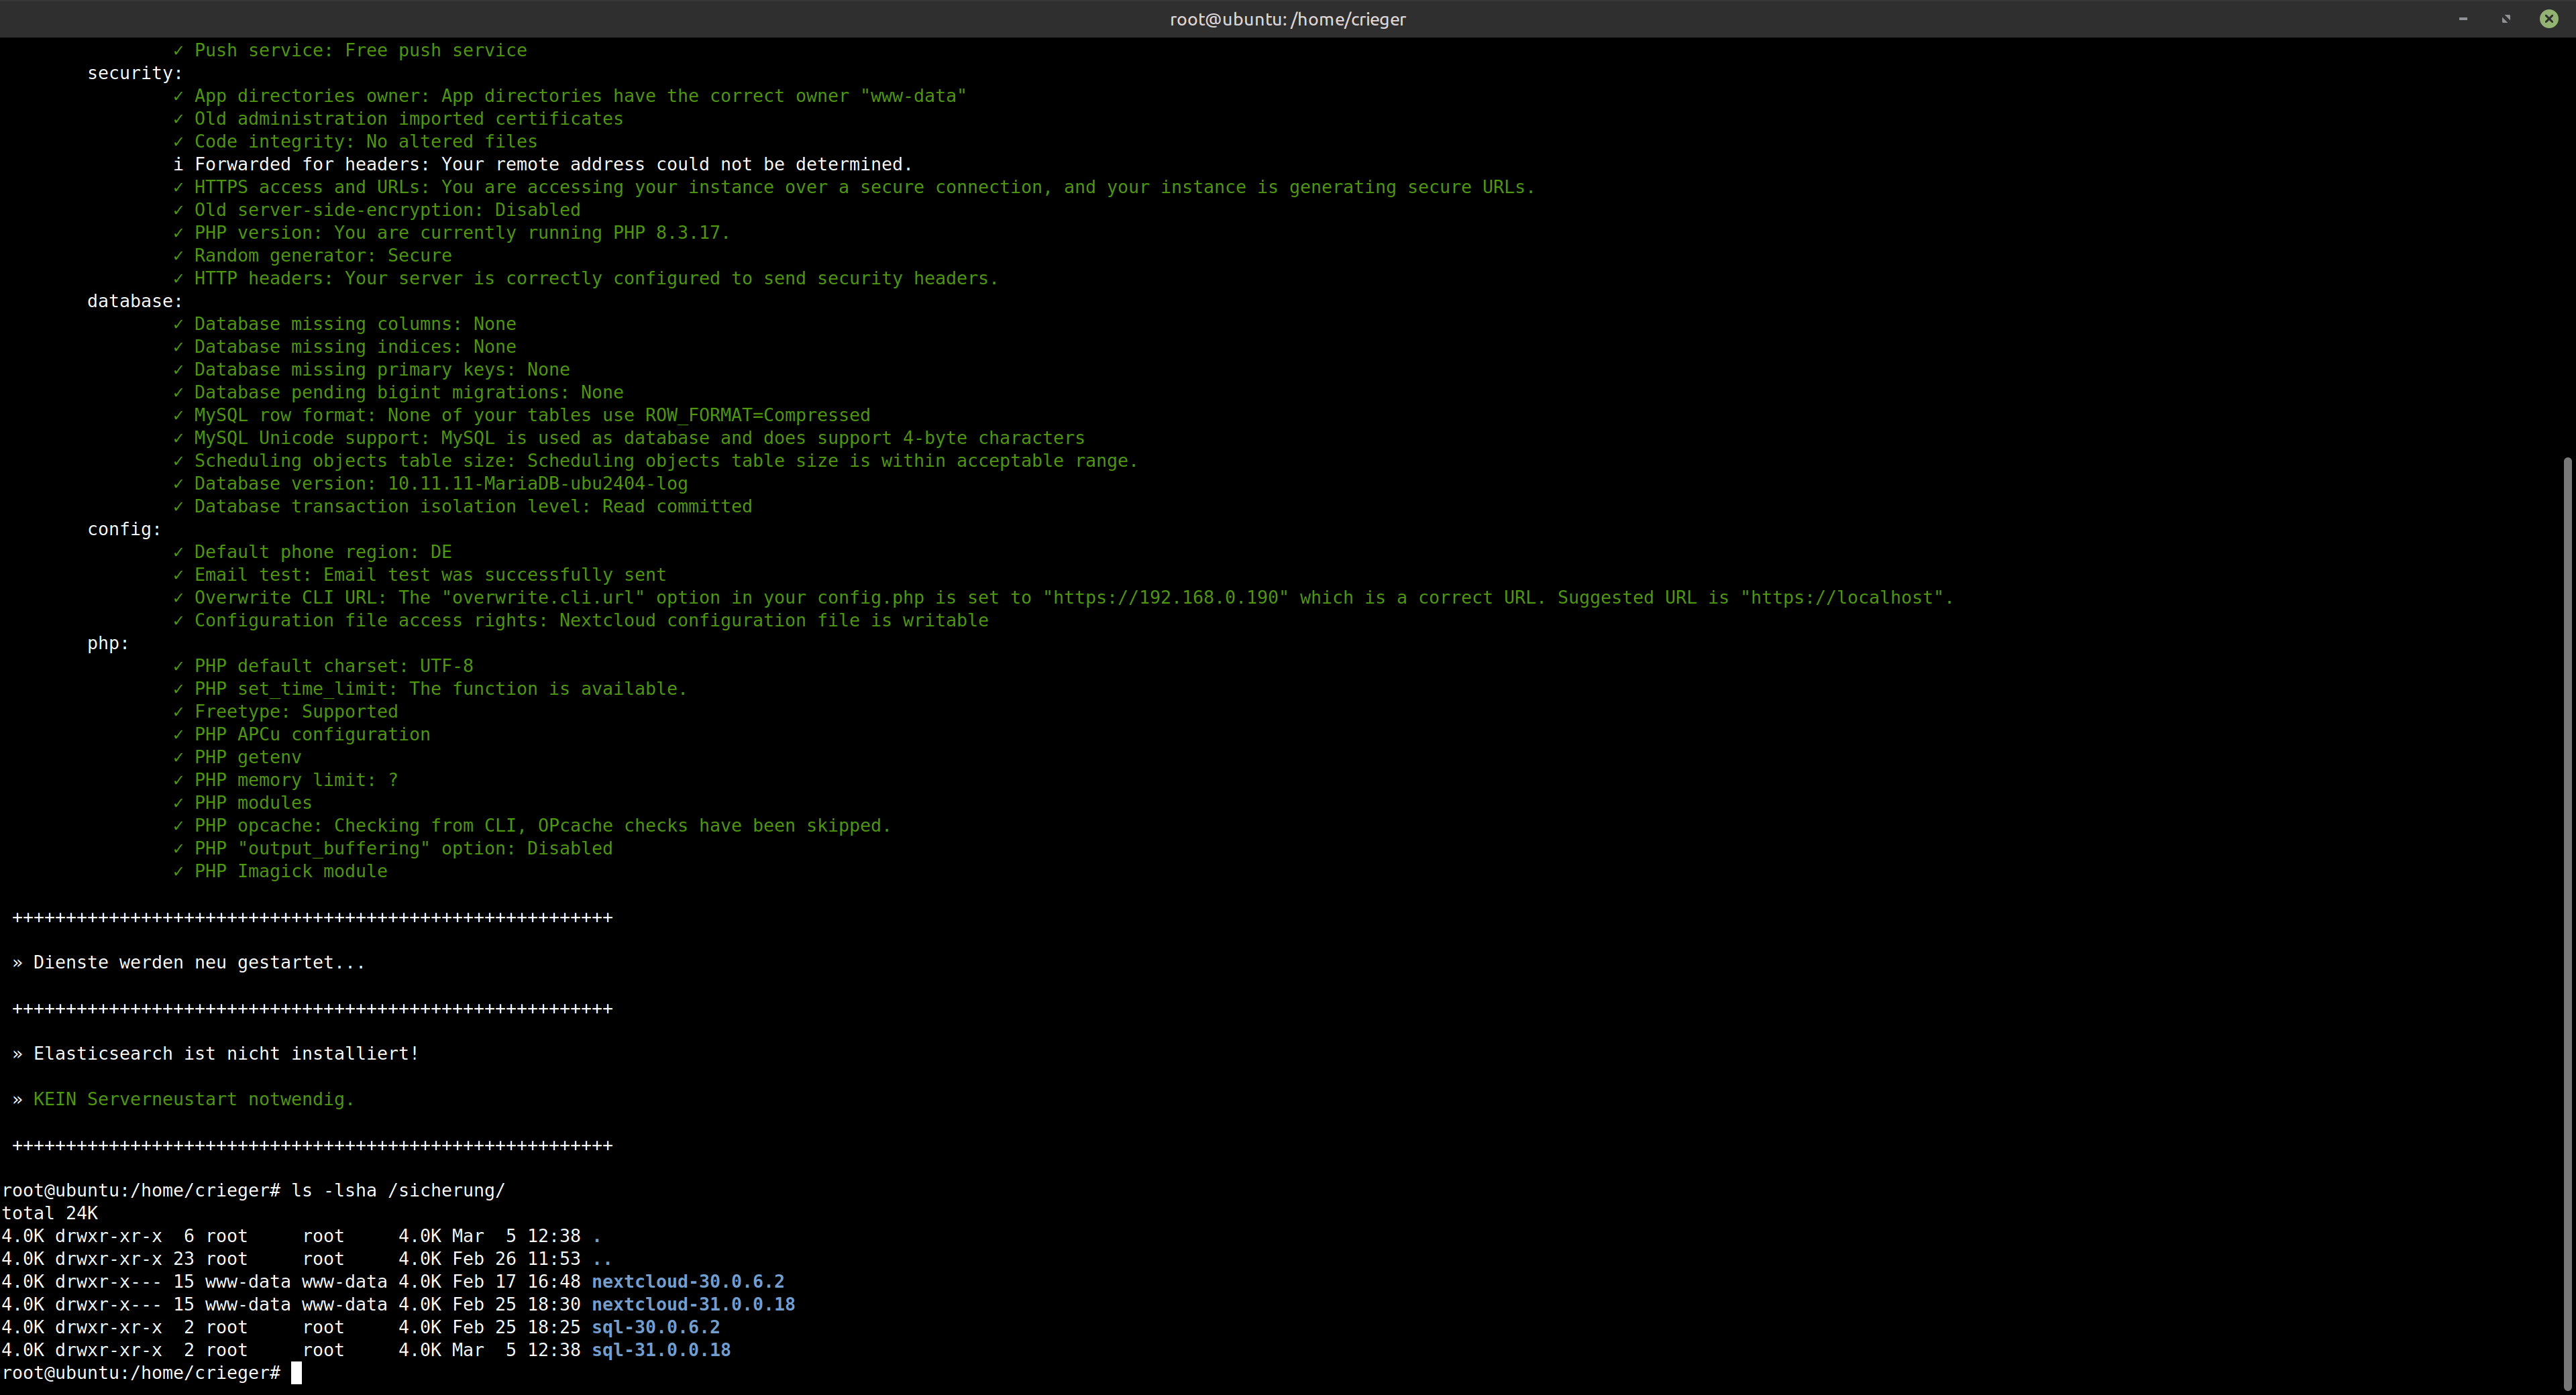The width and height of the screenshot is (2576, 1395).
Task: Click the 'PHP getenv' line
Action: click(237, 758)
